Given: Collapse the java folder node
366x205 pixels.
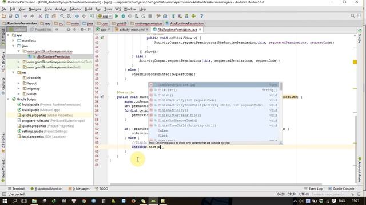Looking at the screenshot, I should [13, 46].
